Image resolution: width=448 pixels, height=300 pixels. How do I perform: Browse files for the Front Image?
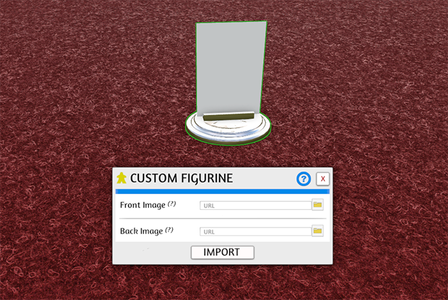(x=317, y=205)
